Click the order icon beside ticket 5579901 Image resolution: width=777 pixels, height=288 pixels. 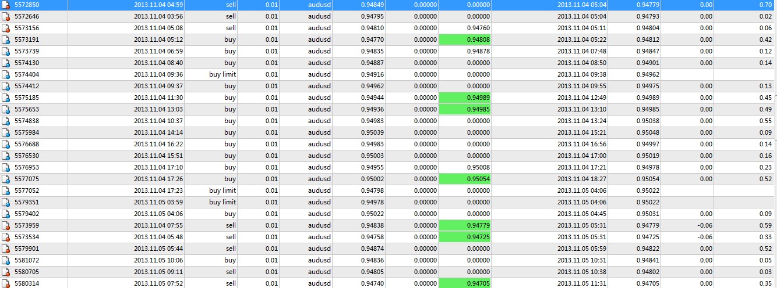point(6,249)
